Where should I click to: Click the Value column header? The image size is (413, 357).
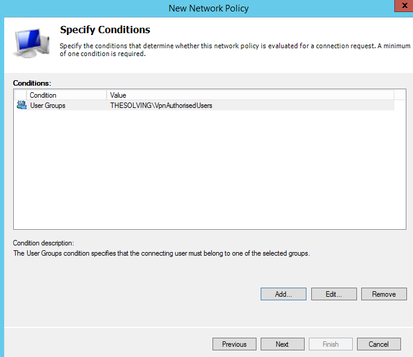point(250,95)
